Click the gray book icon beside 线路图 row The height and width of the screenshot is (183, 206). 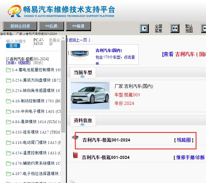(75, 137)
